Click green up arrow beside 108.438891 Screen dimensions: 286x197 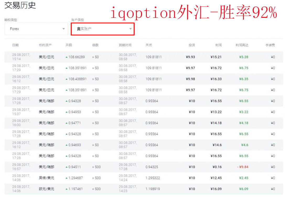coord(67,79)
